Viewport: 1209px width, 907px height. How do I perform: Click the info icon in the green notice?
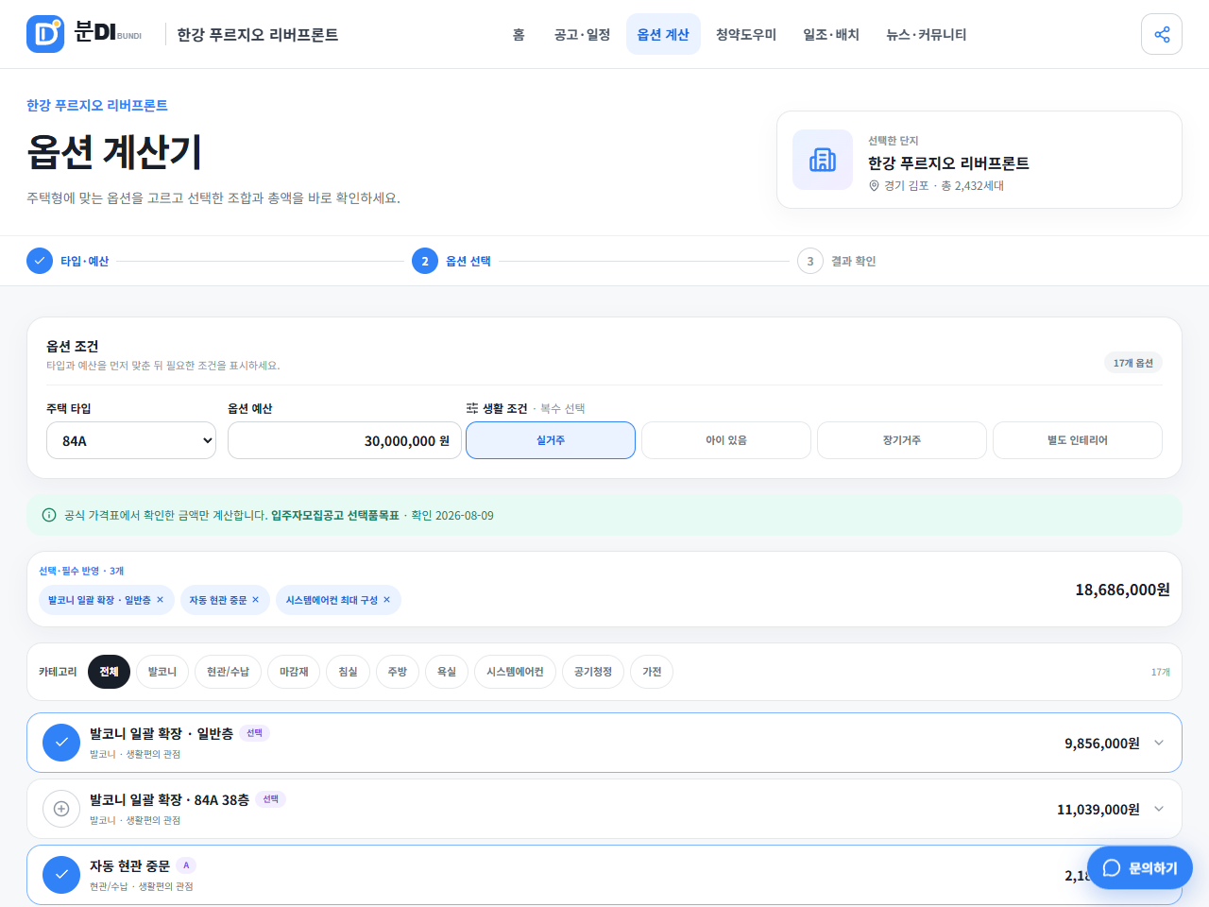click(49, 515)
